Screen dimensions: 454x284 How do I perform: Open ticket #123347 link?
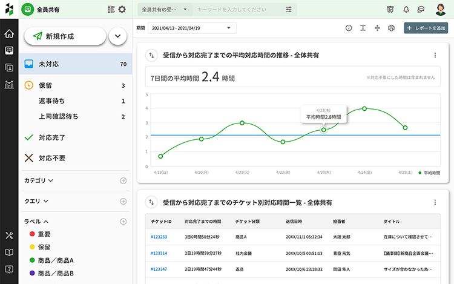pyautogui.click(x=159, y=269)
